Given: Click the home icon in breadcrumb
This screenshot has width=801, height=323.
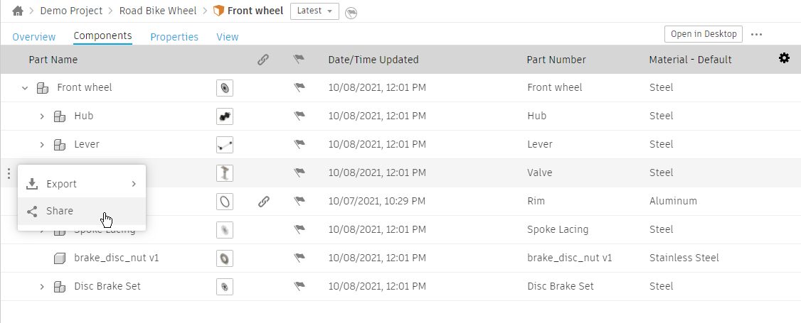Looking at the screenshot, I should [18, 11].
